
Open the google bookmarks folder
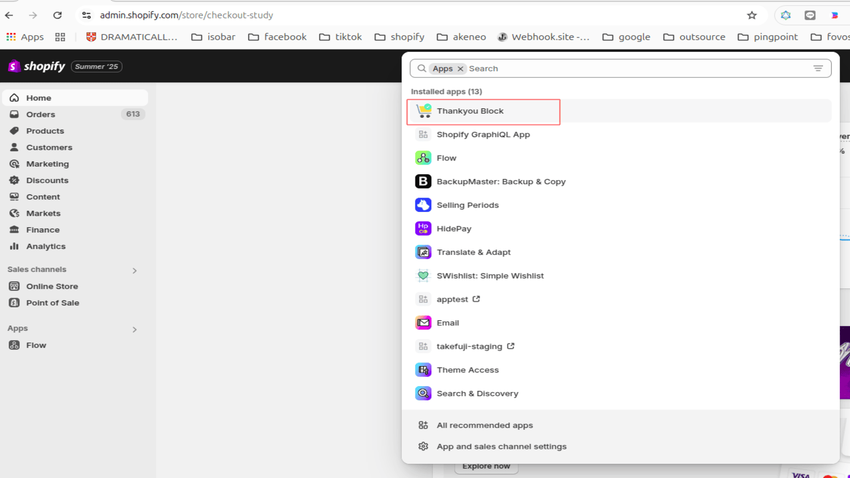point(626,37)
